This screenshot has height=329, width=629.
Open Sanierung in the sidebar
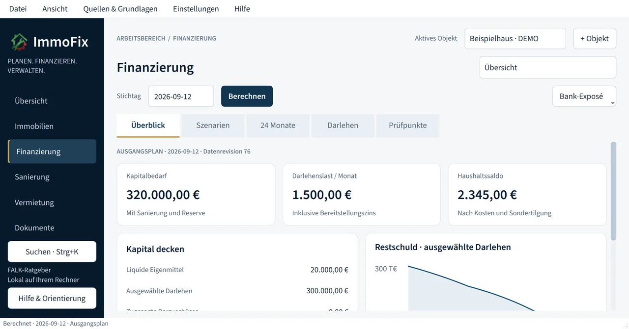52,177
